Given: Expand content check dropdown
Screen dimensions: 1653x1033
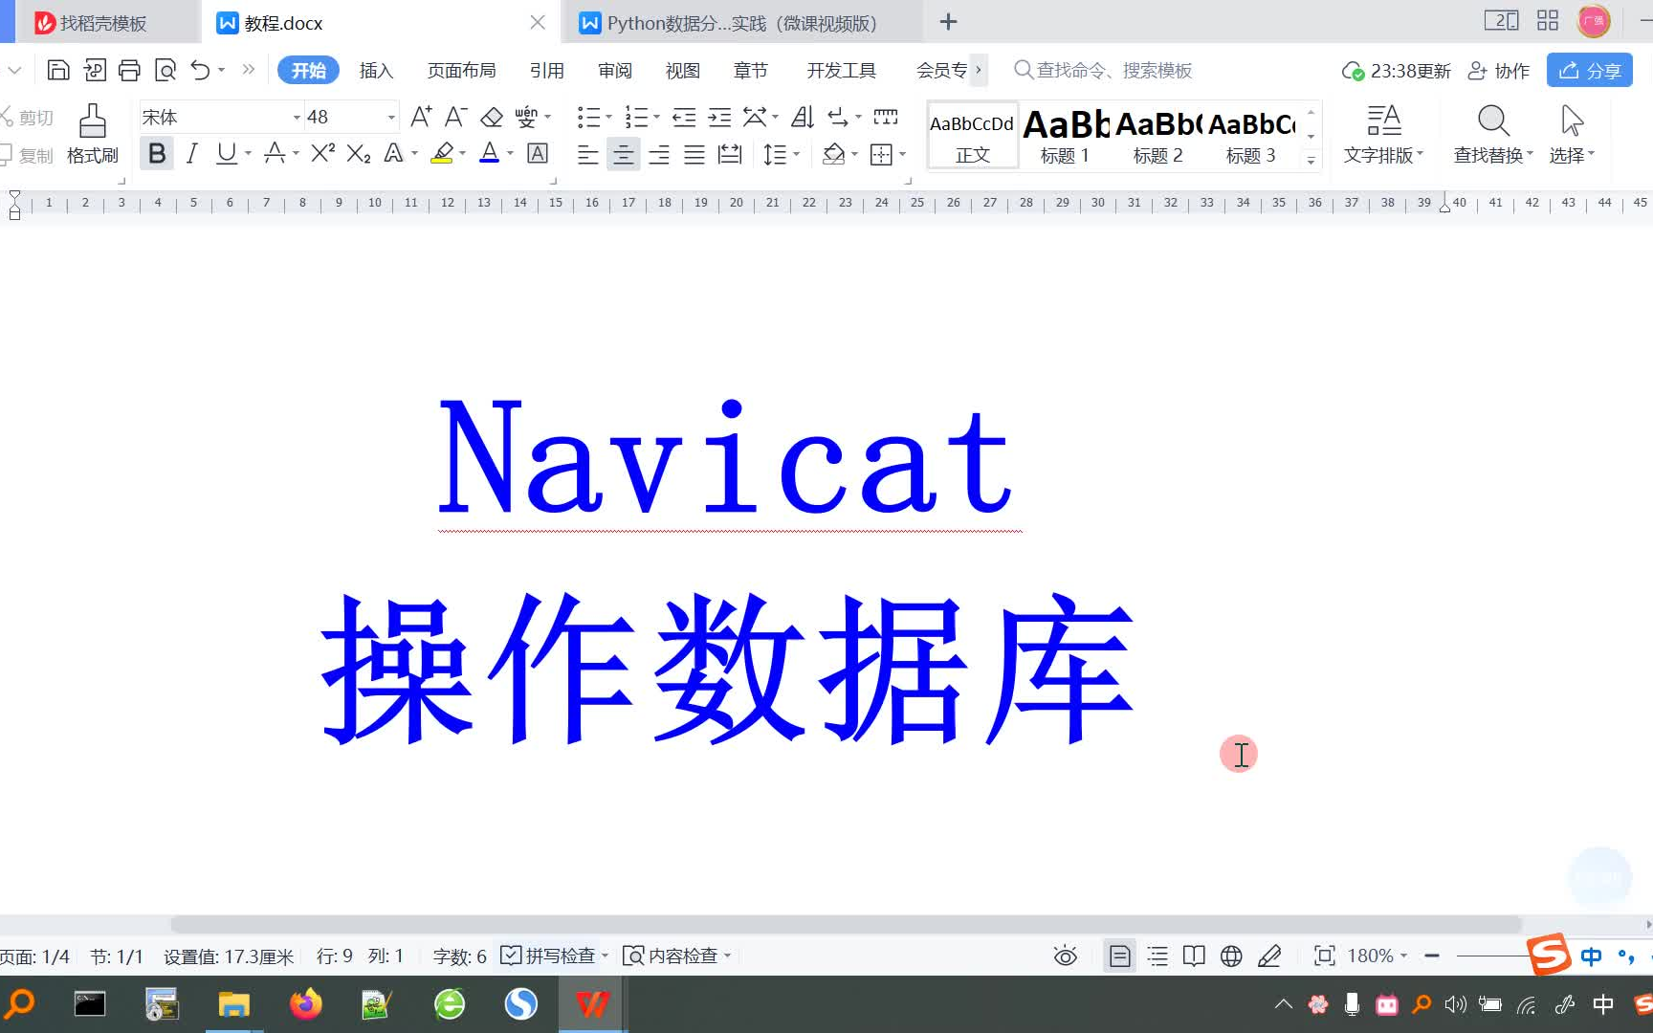Looking at the screenshot, I should click(x=728, y=956).
